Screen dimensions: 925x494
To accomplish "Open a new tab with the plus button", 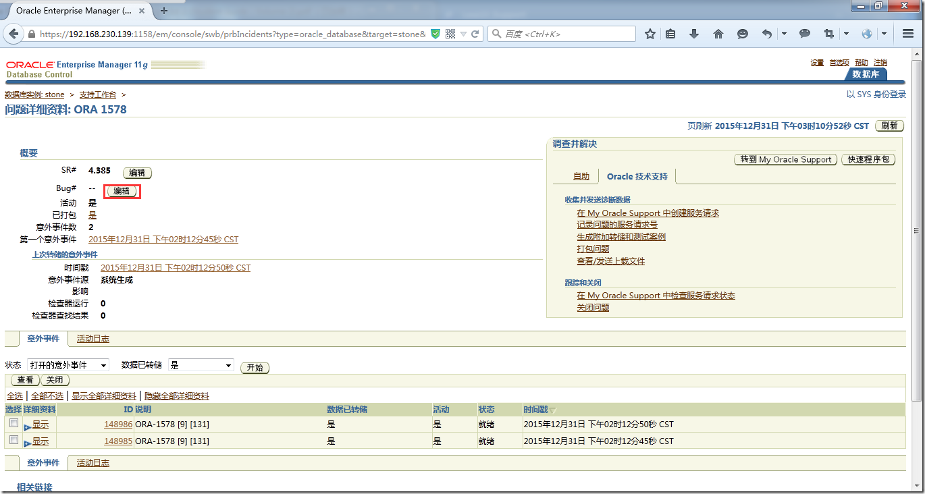I will click(164, 11).
